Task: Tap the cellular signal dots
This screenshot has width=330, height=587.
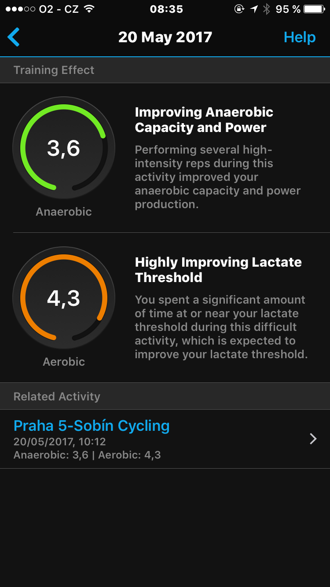Action: [21, 9]
